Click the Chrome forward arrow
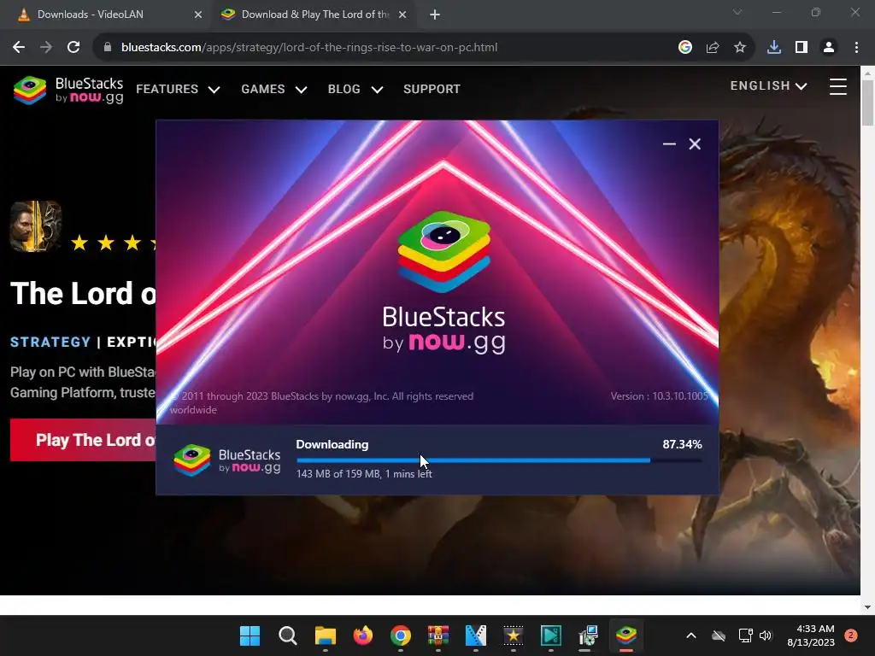 pos(46,48)
